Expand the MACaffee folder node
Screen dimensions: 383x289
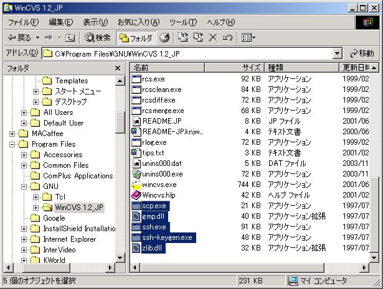point(12,134)
